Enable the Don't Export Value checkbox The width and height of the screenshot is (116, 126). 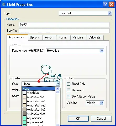[x=68, y=96]
